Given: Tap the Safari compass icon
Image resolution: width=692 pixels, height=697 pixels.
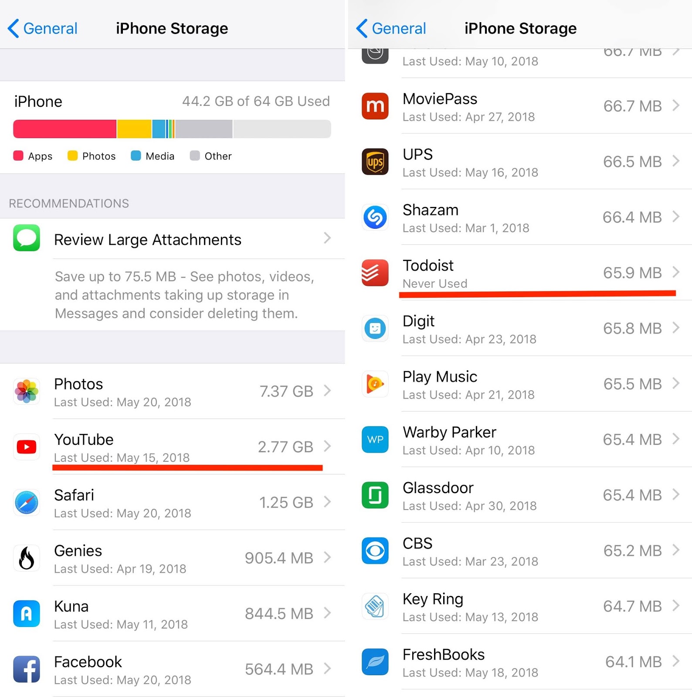Looking at the screenshot, I should (x=27, y=502).
